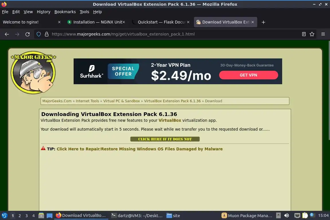This screenshot has height=220, width=330.
Task: Open Repair/Restore Missing Windows OS Files link
Action: (140, 149)
